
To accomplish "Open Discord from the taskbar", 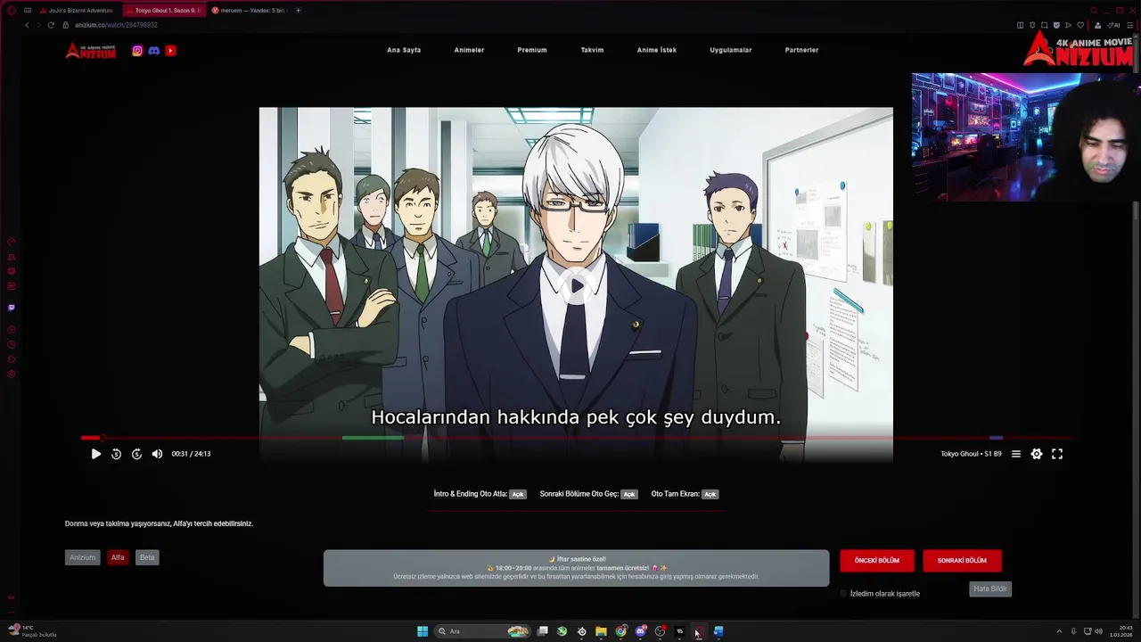I will [640, 631].
